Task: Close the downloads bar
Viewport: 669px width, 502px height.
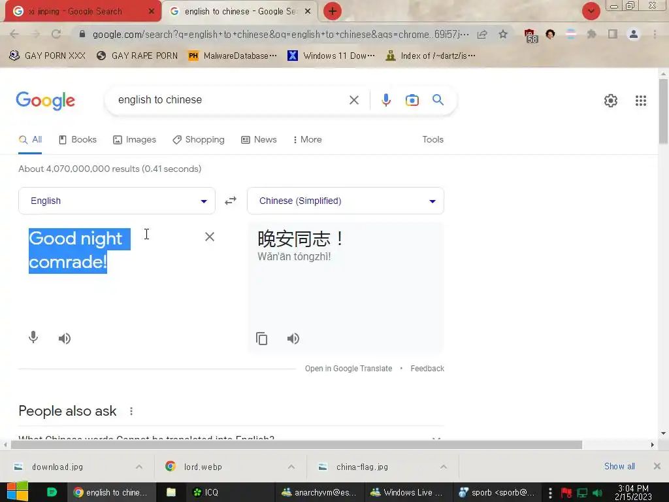Action: coord(657,466)
